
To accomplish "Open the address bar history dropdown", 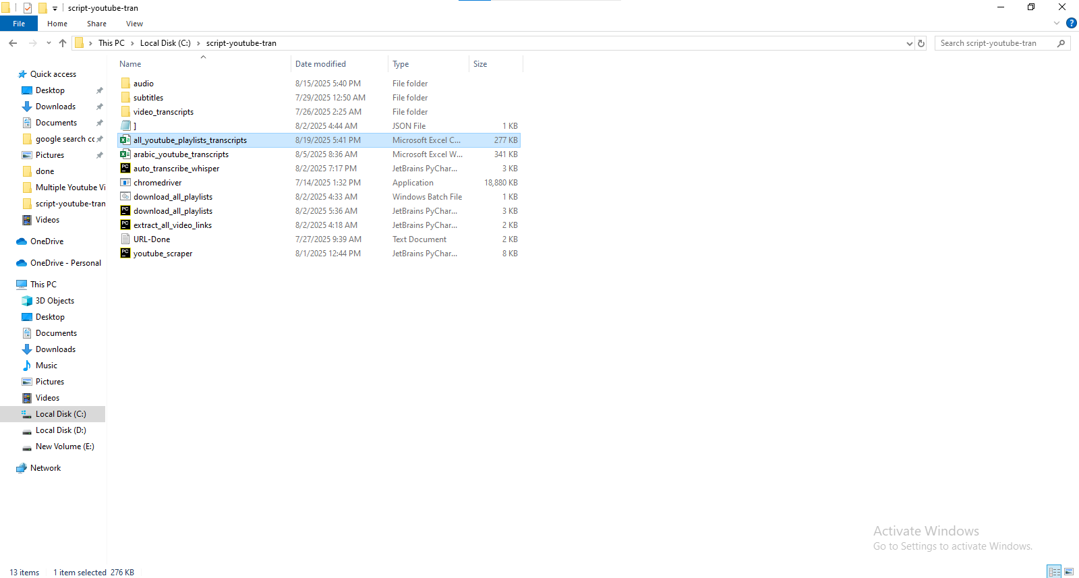I will coord(909,43).
